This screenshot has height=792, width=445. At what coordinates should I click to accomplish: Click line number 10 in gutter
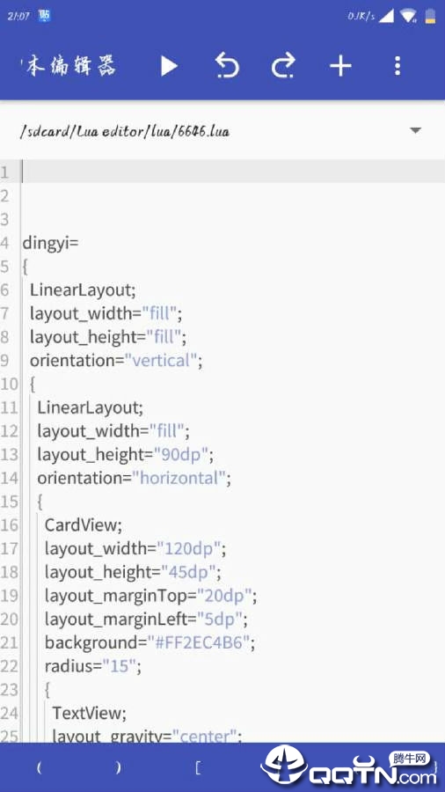[9, 385]
